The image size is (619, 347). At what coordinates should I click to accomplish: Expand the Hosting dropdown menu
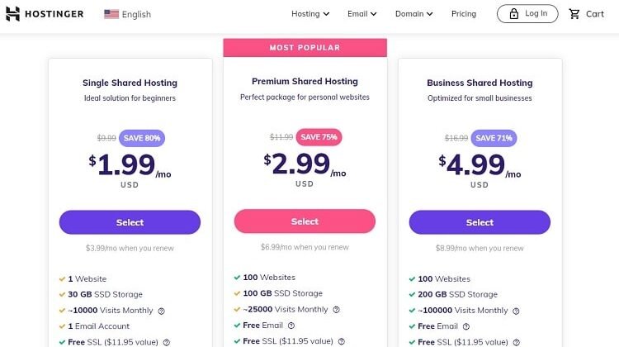310,14
